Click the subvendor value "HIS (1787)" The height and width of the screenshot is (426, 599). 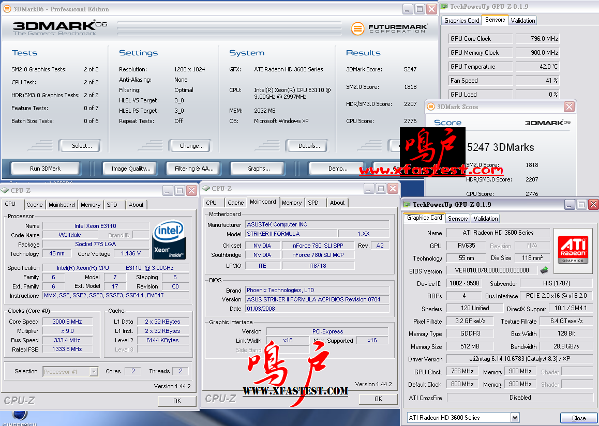[x=556, y=283]
